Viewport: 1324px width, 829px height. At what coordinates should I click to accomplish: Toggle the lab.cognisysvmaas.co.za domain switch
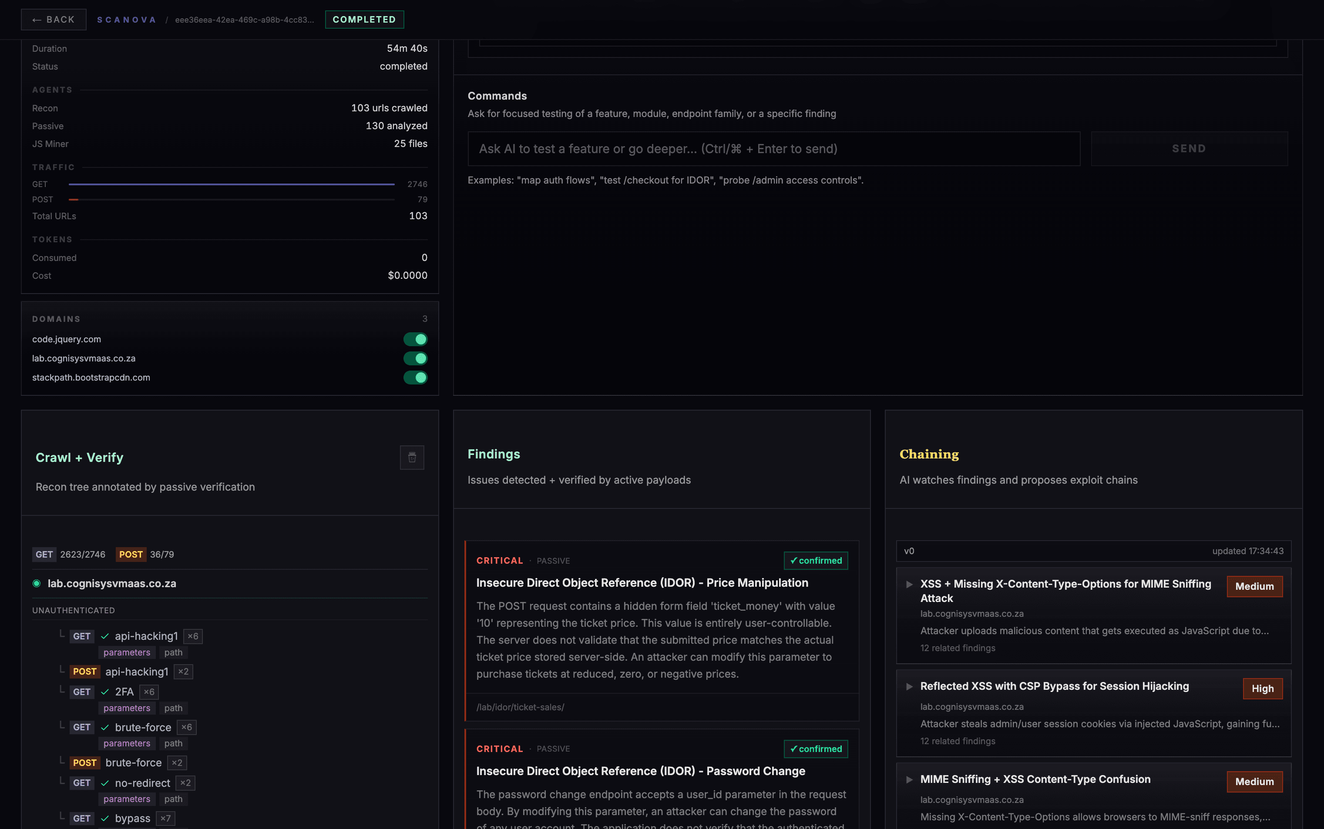point(415,358)
